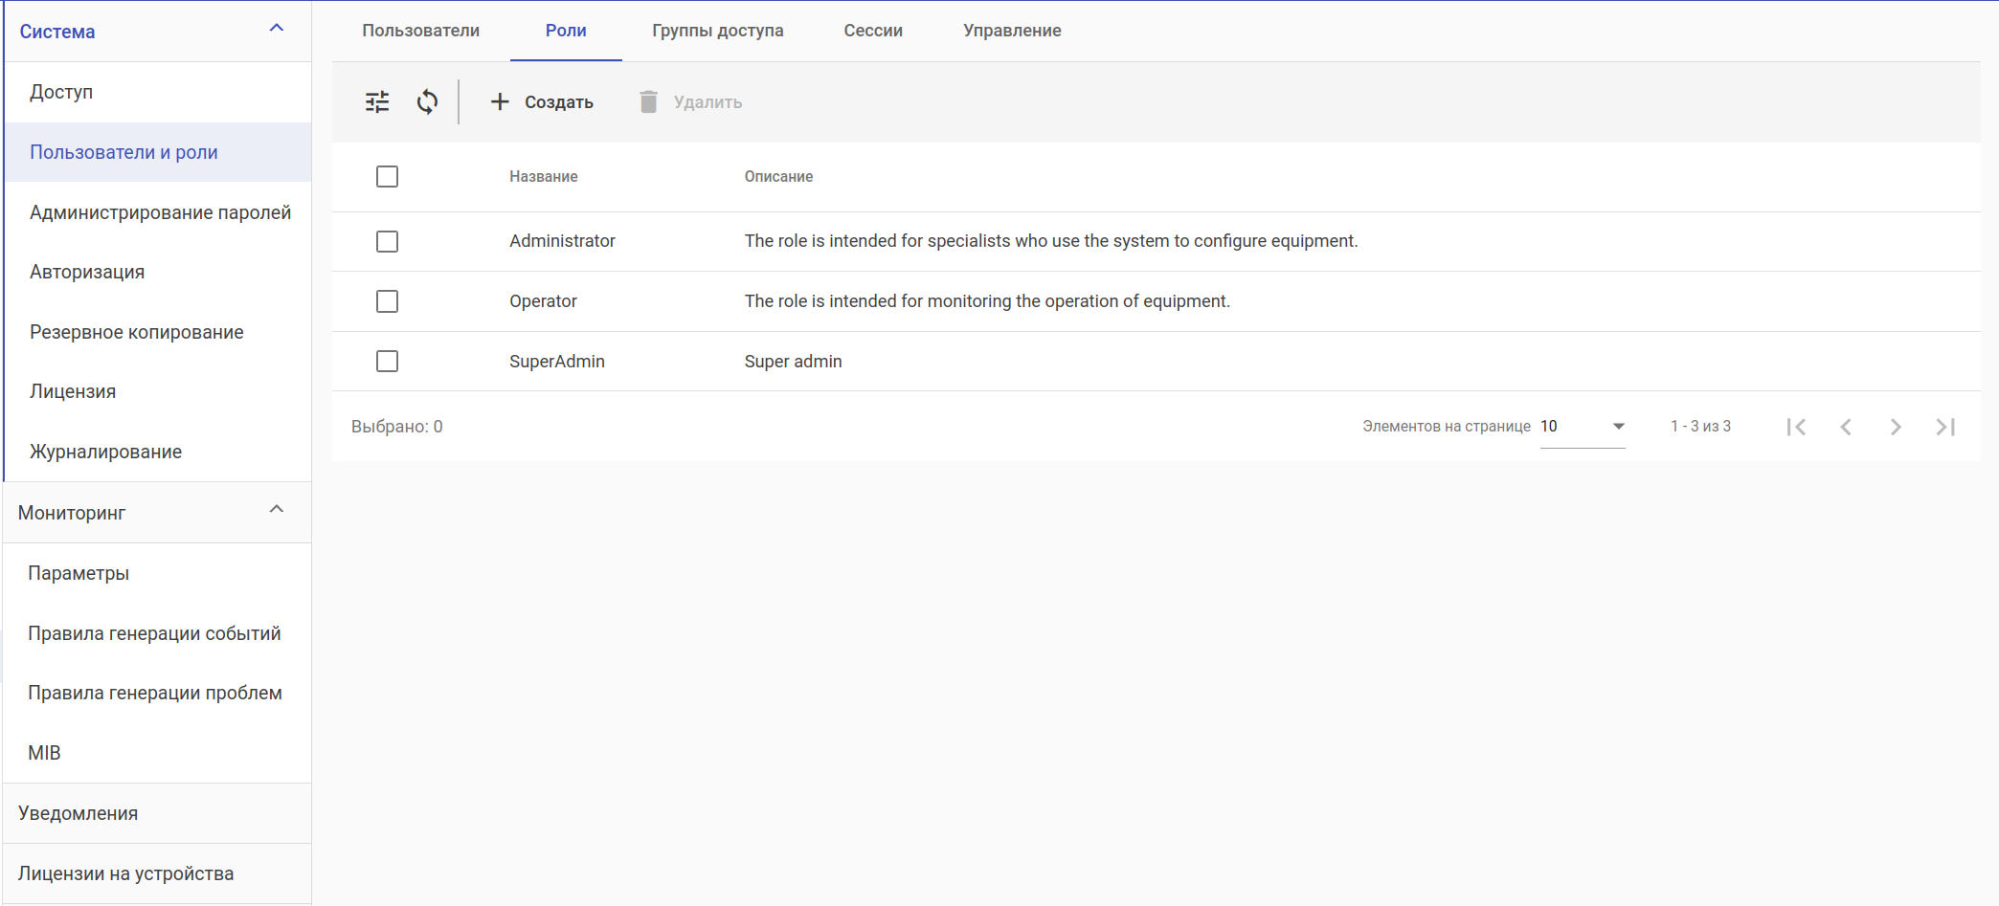Screen dimensions: 1999x906
Task: Open the Группы доступа tab
Action: (x=717, y=31)
